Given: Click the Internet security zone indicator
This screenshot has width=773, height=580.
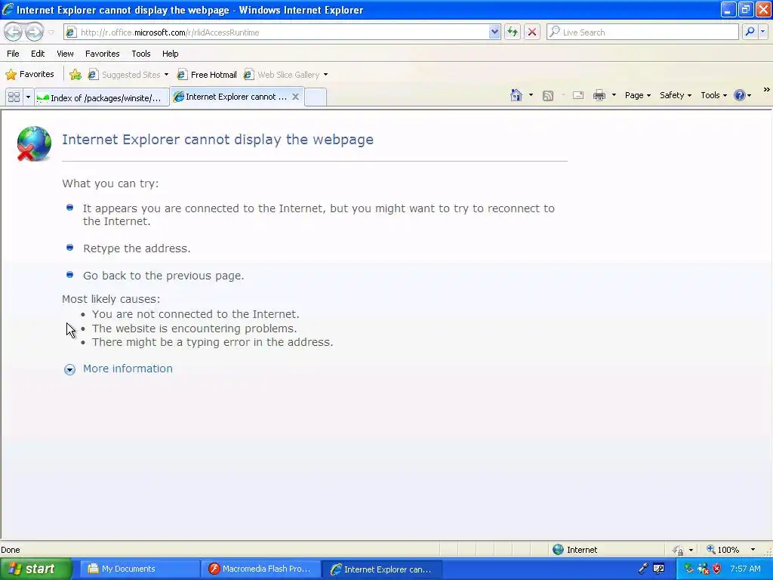Looking at the screenshot, I should 574,550.
